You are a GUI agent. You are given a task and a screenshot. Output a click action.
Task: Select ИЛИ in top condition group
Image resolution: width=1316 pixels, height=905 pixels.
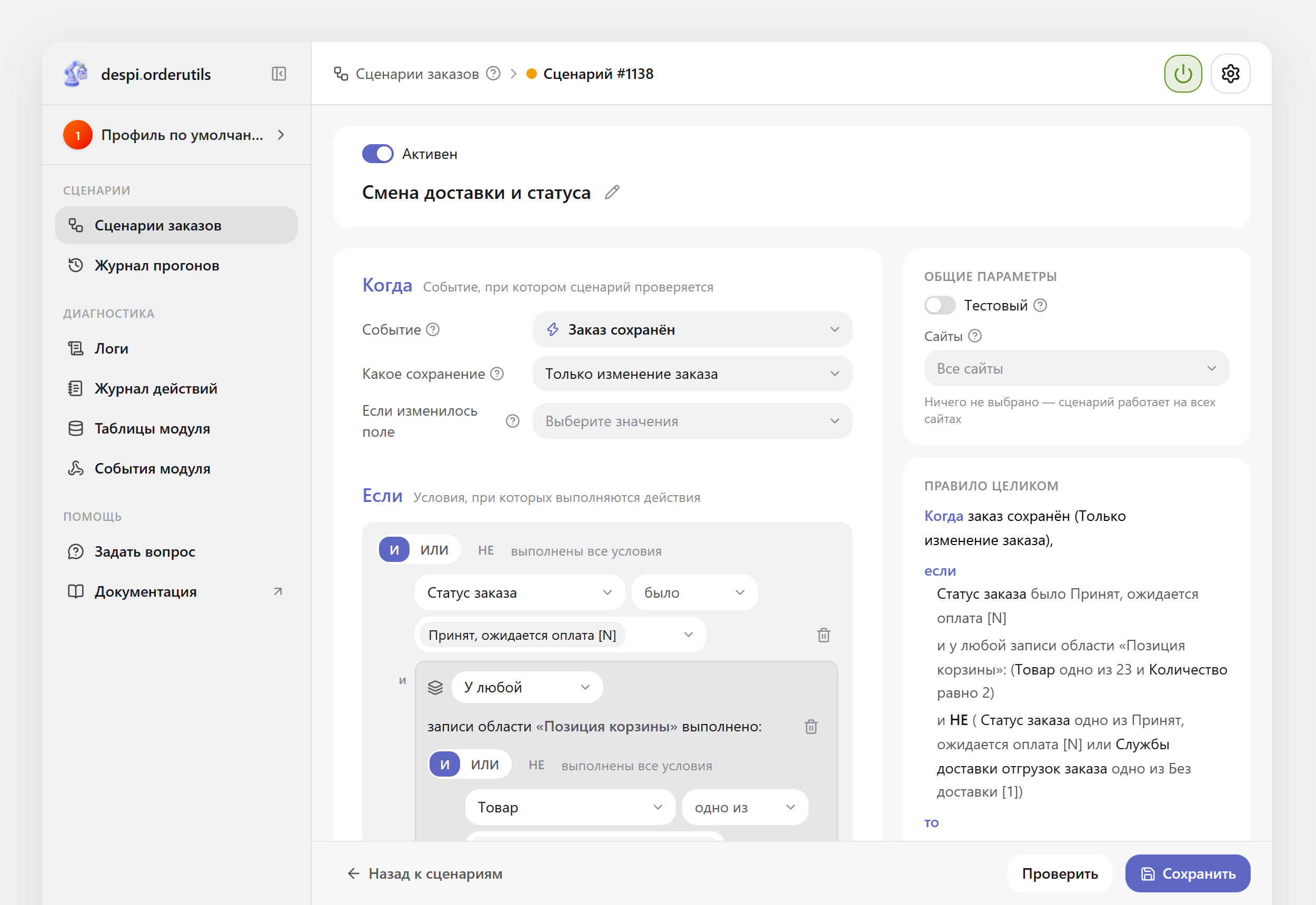[x=434, y=549]
